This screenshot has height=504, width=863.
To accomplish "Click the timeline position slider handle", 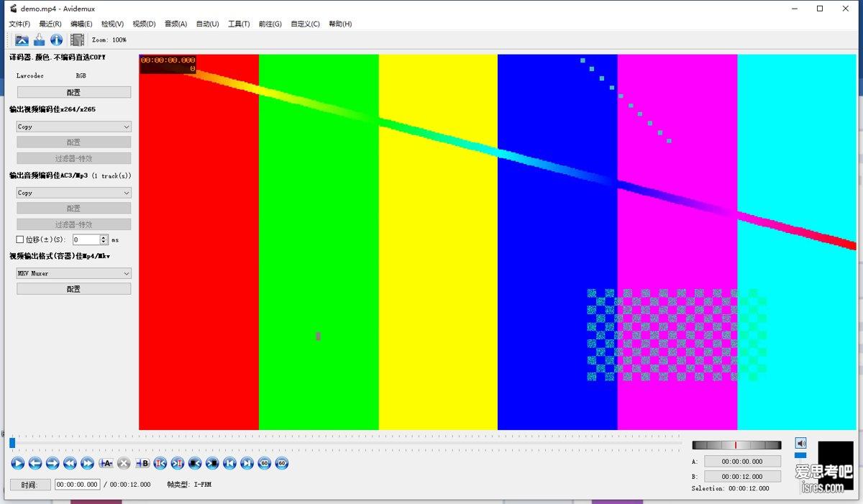I will click(12, 443).
